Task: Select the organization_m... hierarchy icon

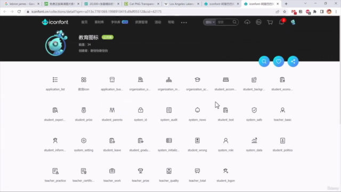Action: click(169, 79)
